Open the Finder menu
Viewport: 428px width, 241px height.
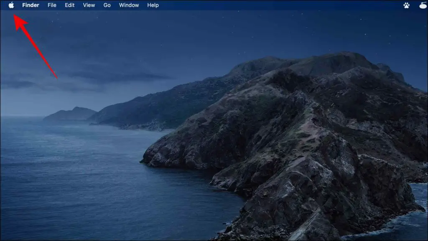click(x=31, y=5)
